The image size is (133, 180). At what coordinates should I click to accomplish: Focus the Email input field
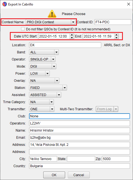(79, 138)
